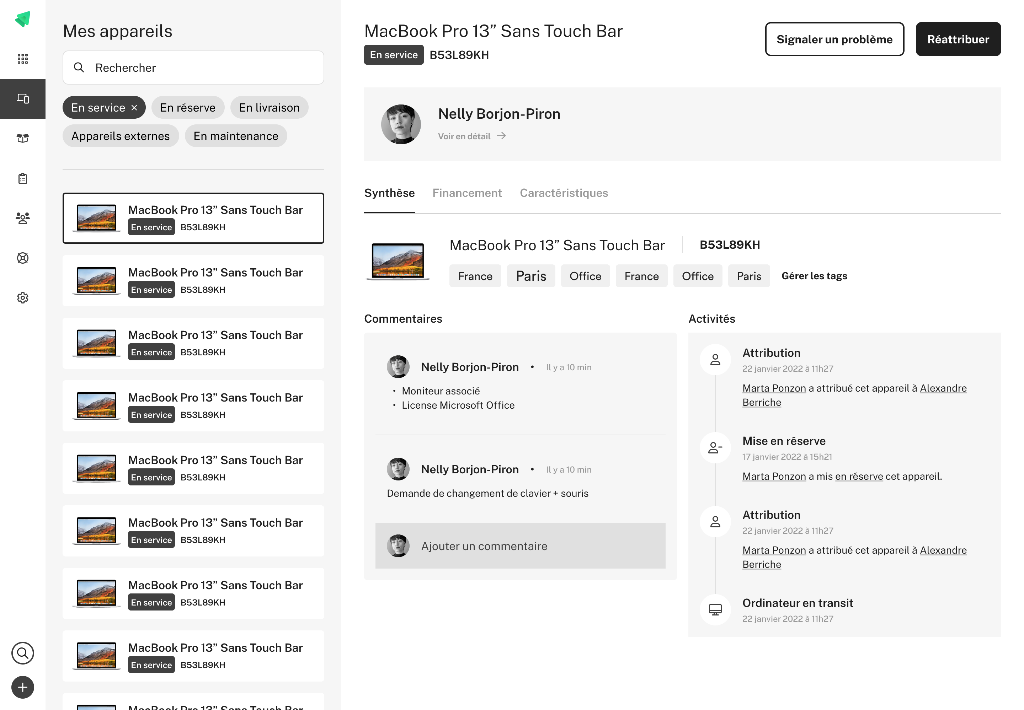Click avatar in Ajouter un commentaire field
The width and height of the screenshot is (1024, 710).
coord(398,545)
